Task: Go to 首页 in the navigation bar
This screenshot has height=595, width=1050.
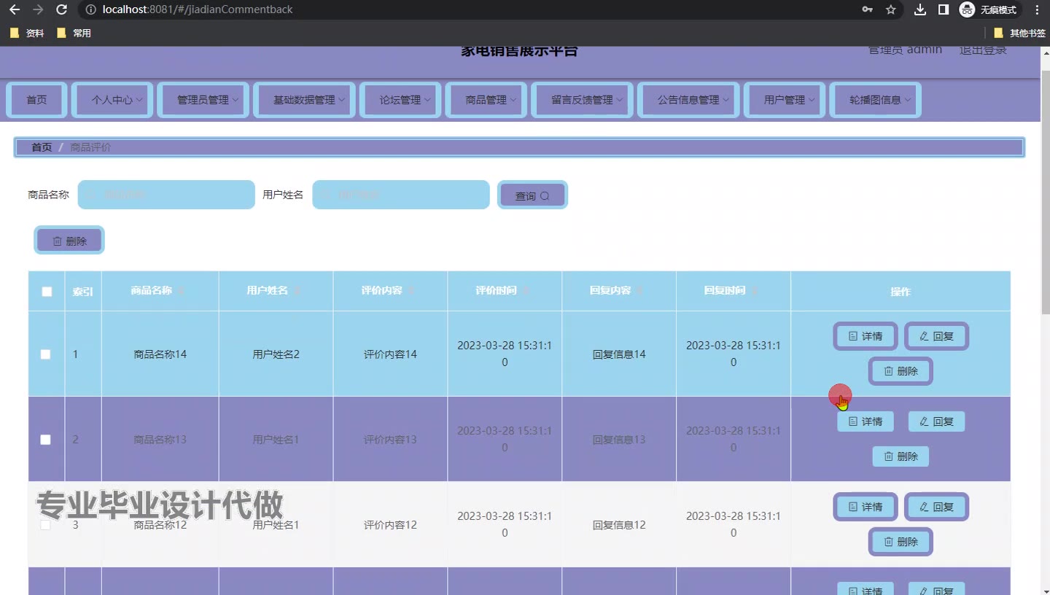Action: 36,100
